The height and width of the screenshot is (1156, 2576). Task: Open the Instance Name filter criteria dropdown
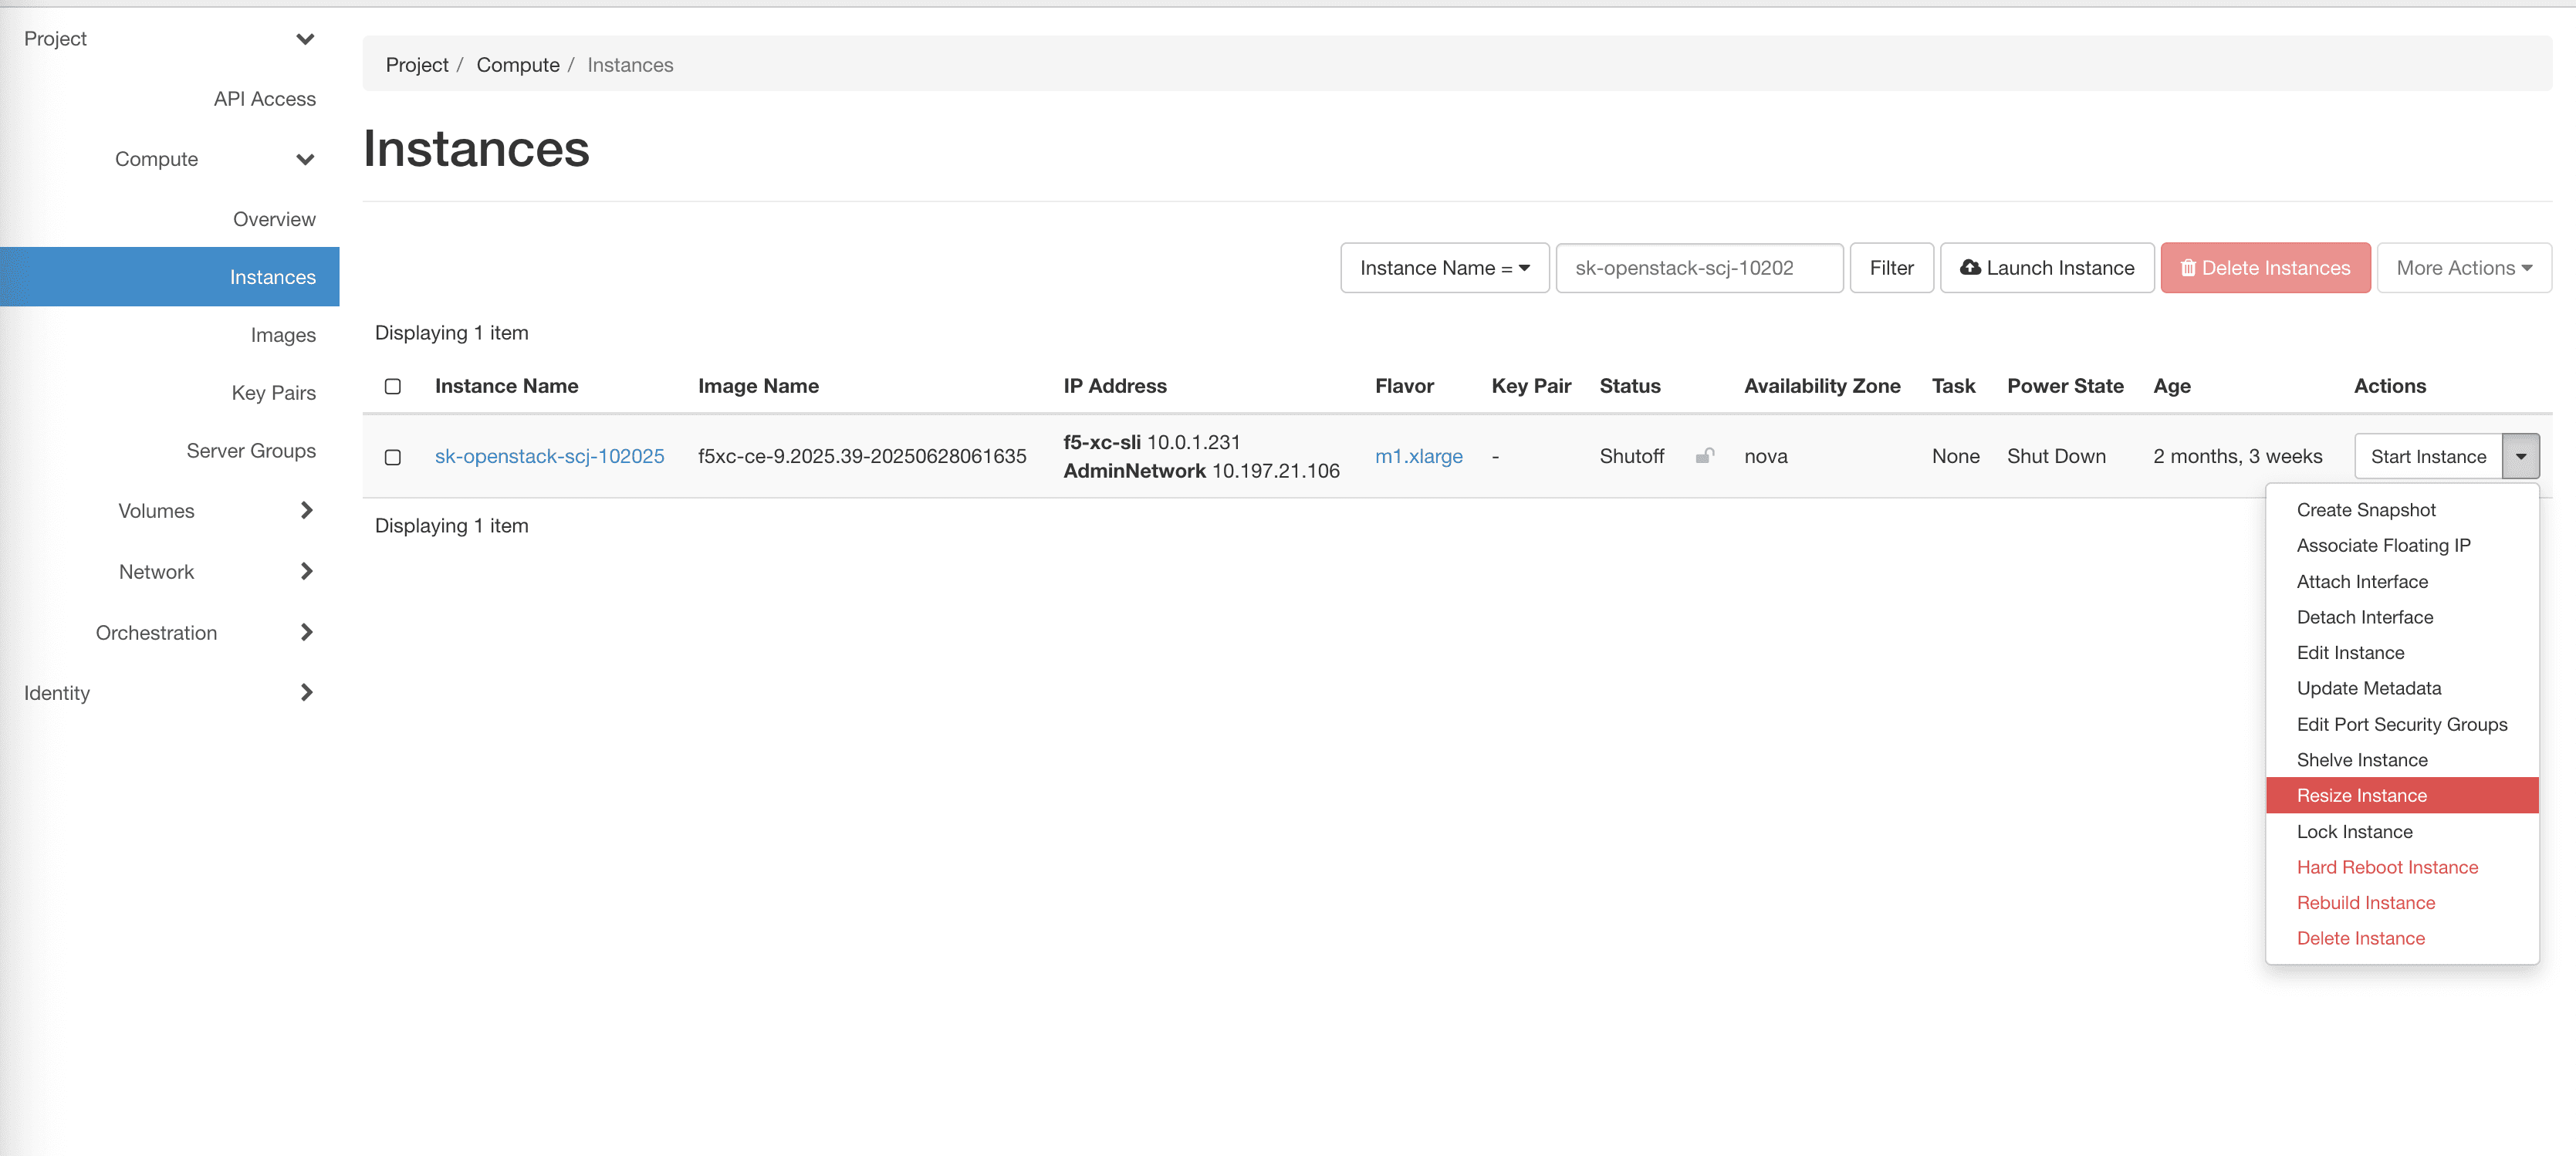[x=1444, y=268]
